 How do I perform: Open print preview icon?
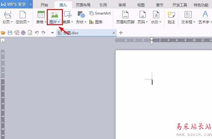point(30,33)
